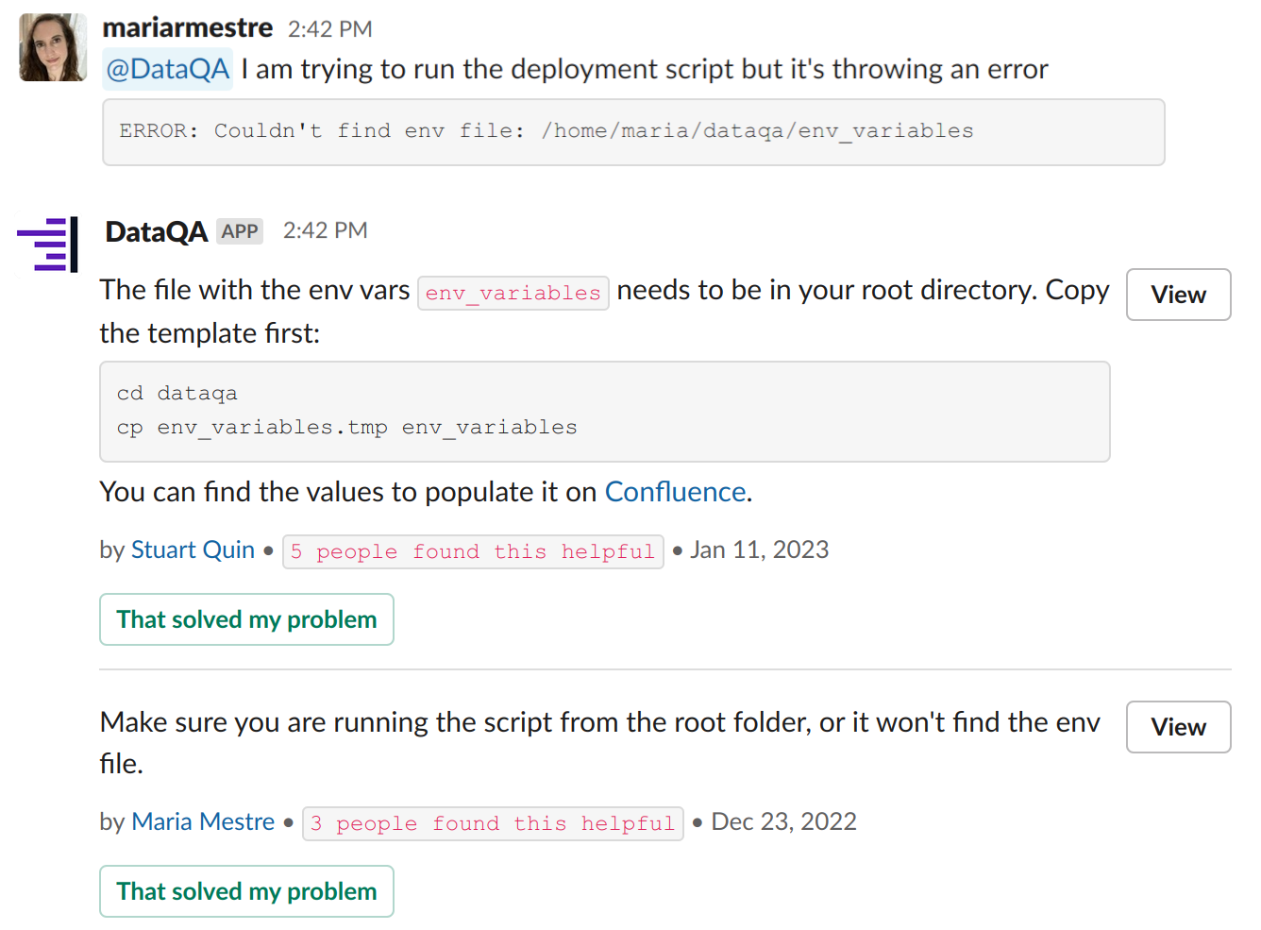The width and height of the screenshot is (1261, 930).
Task: Click 'That solved my problem' under Stuart Quin's answer
Action: coord(246,619)
